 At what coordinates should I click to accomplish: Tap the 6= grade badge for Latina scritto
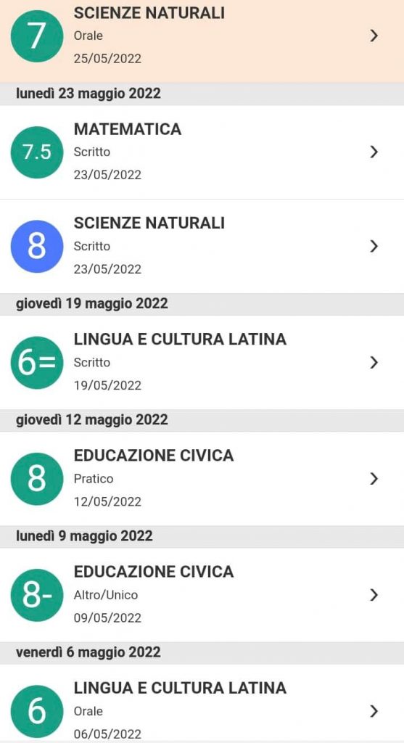37,363
